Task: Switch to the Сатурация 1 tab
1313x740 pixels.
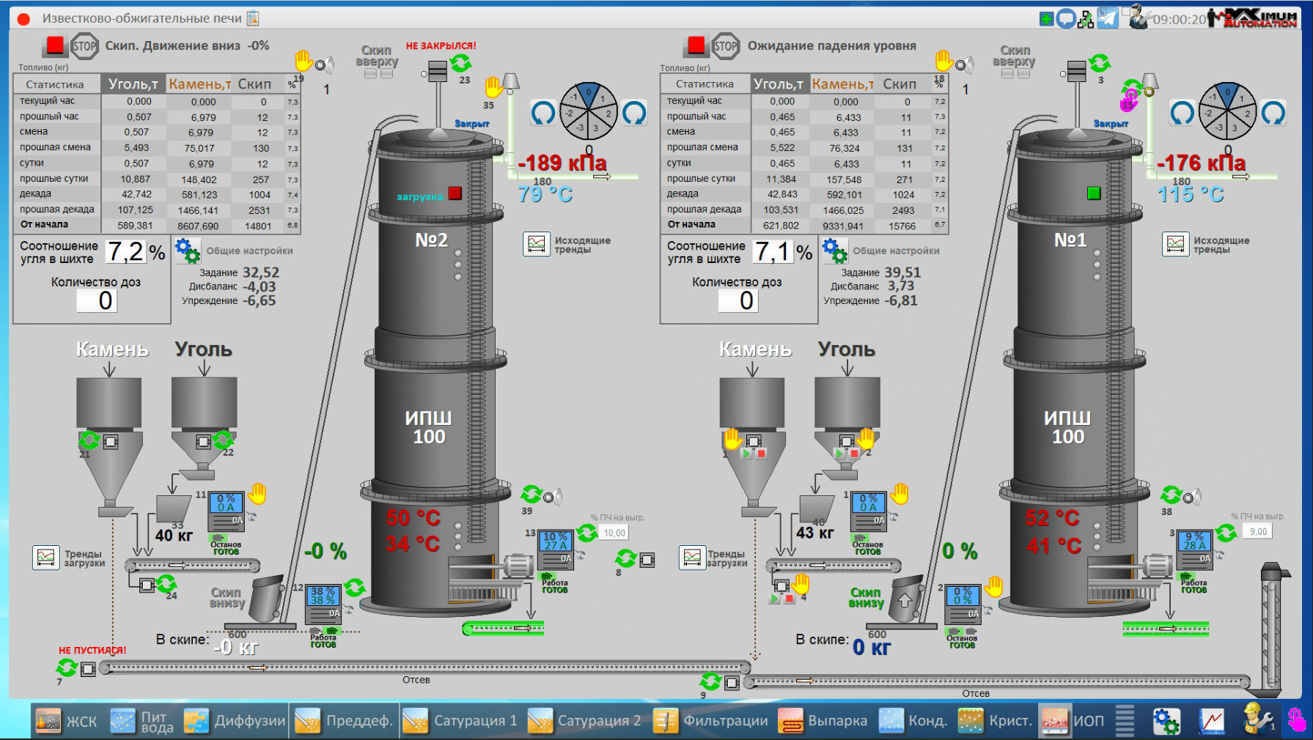Action: (460, 721)
